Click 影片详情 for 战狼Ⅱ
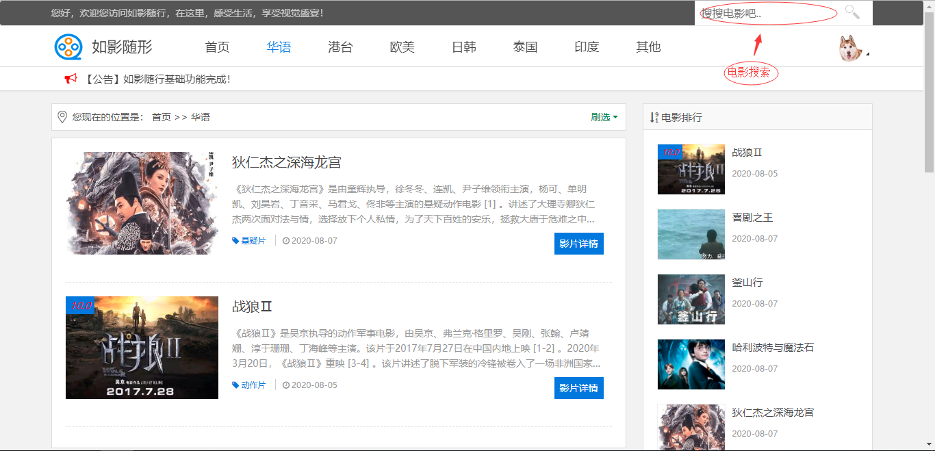The height and width of the screenshot is (451, 935). tap(579, 388)
